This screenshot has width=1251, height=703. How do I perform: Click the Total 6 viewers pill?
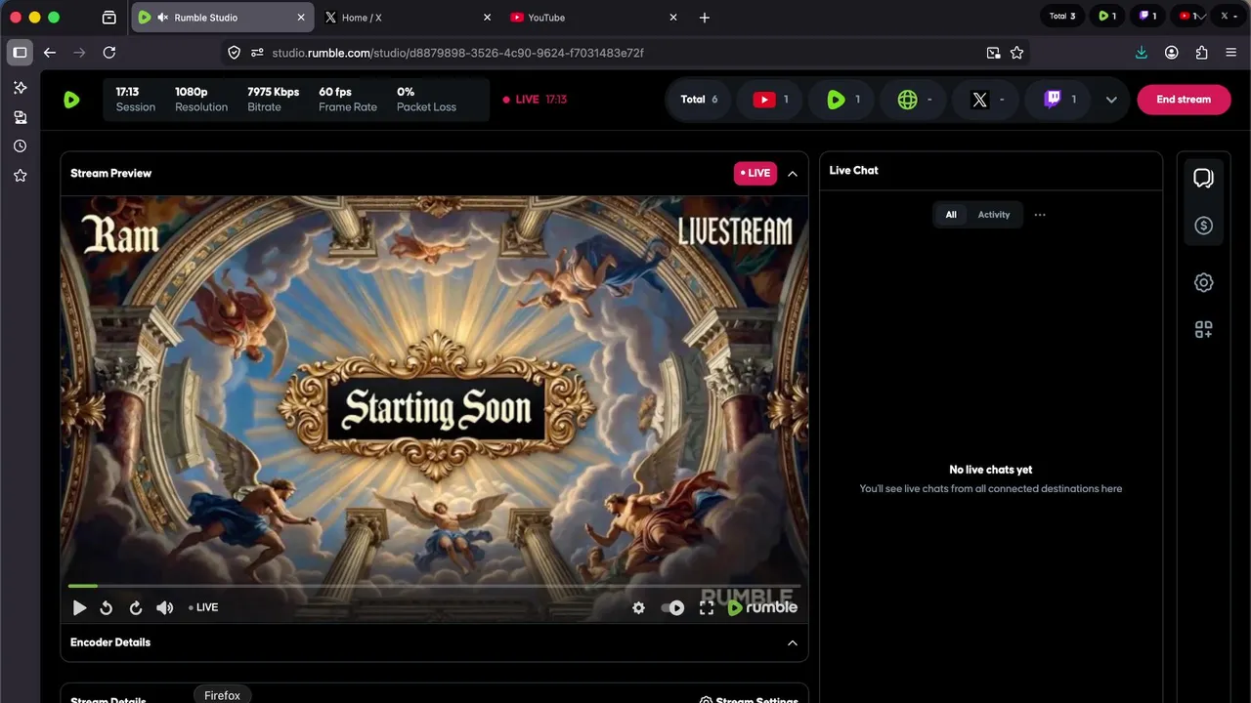pos(699,100)
